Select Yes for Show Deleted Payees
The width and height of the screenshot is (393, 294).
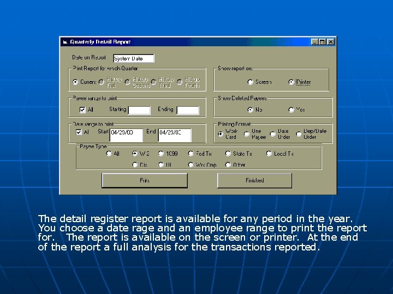291,110
